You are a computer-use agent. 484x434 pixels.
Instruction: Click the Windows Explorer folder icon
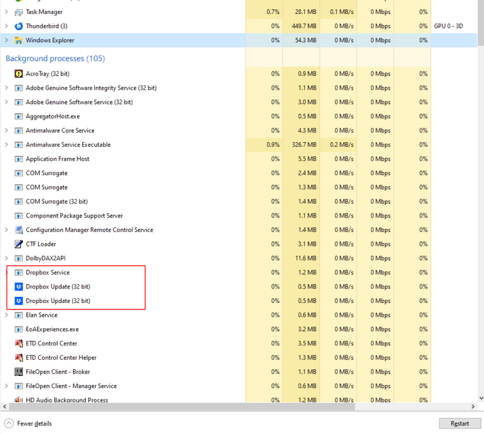(19, 40)
